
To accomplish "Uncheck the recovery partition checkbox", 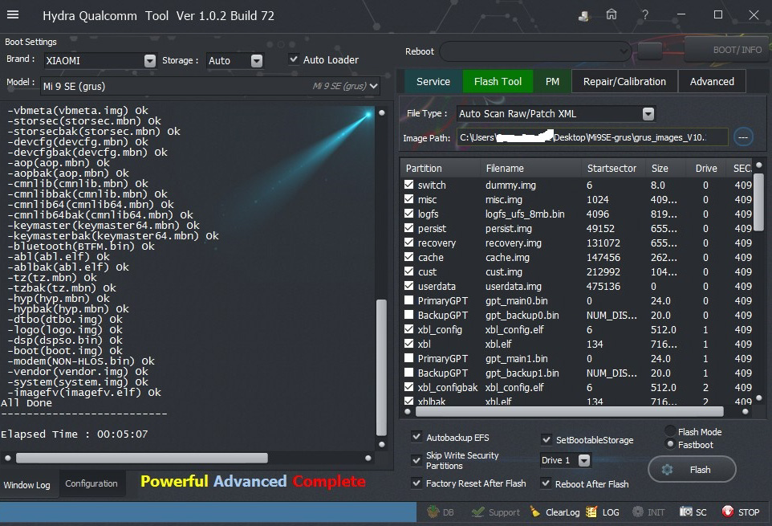I will (x=408, y=243).
